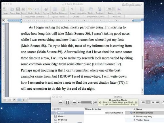Switch to WordArt tab

(x=117, y=17)
